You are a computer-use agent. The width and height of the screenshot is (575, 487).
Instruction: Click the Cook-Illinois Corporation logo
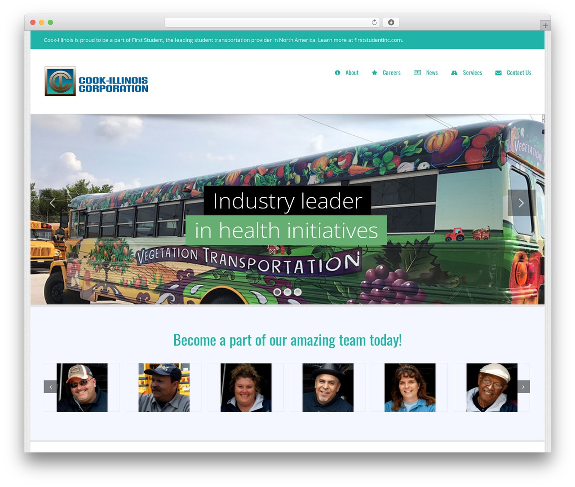97,81
